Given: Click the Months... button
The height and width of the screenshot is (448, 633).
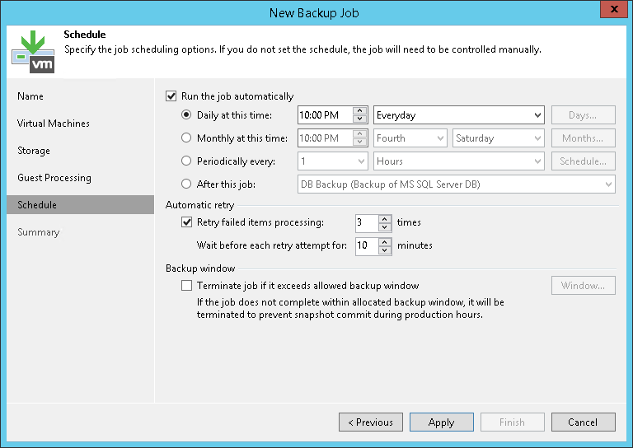Looking at the screenshot, I should coord(583,138).
